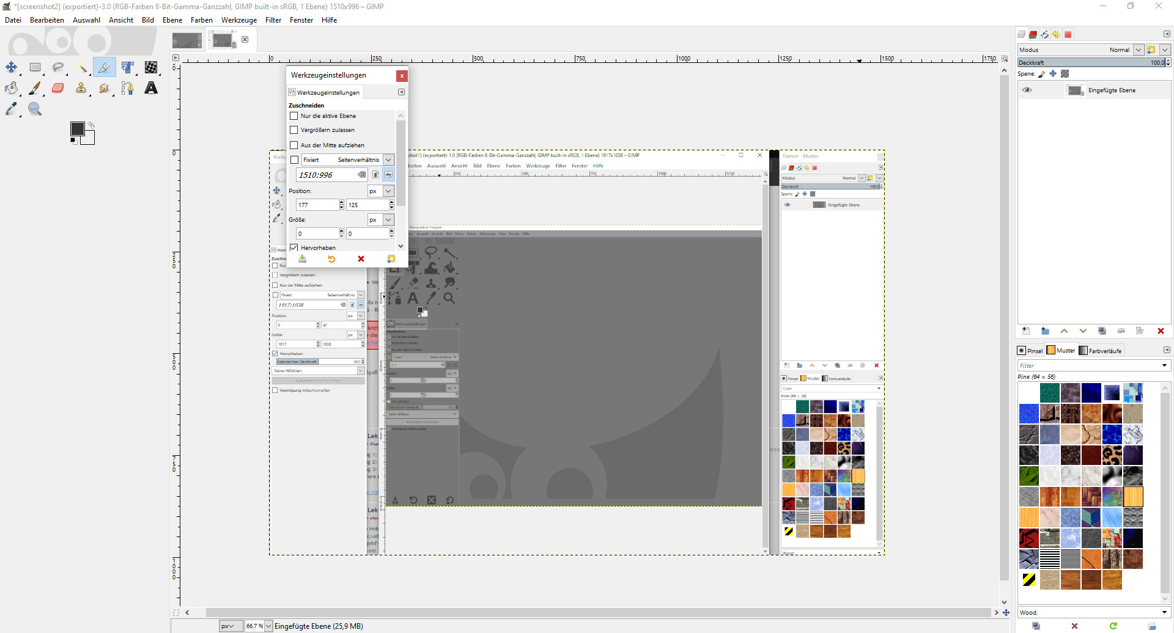Select the Text tool
The height and width of the screenshot is (633, 1174).
click(150, 88)
